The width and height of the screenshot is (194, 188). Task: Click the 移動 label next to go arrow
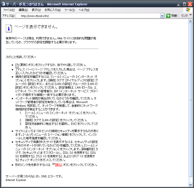(x=174, y=16)
